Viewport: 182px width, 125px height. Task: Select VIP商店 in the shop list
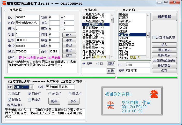pos(132,34)
